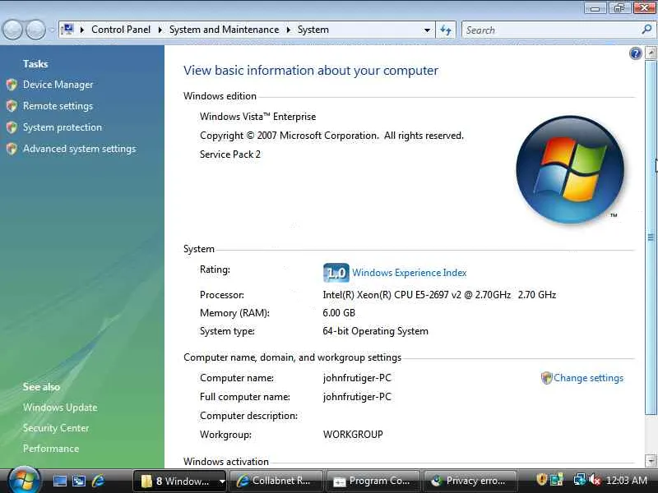
Task: Open Device Manager from the Tasks pane
Action: [x=58, y=85]
